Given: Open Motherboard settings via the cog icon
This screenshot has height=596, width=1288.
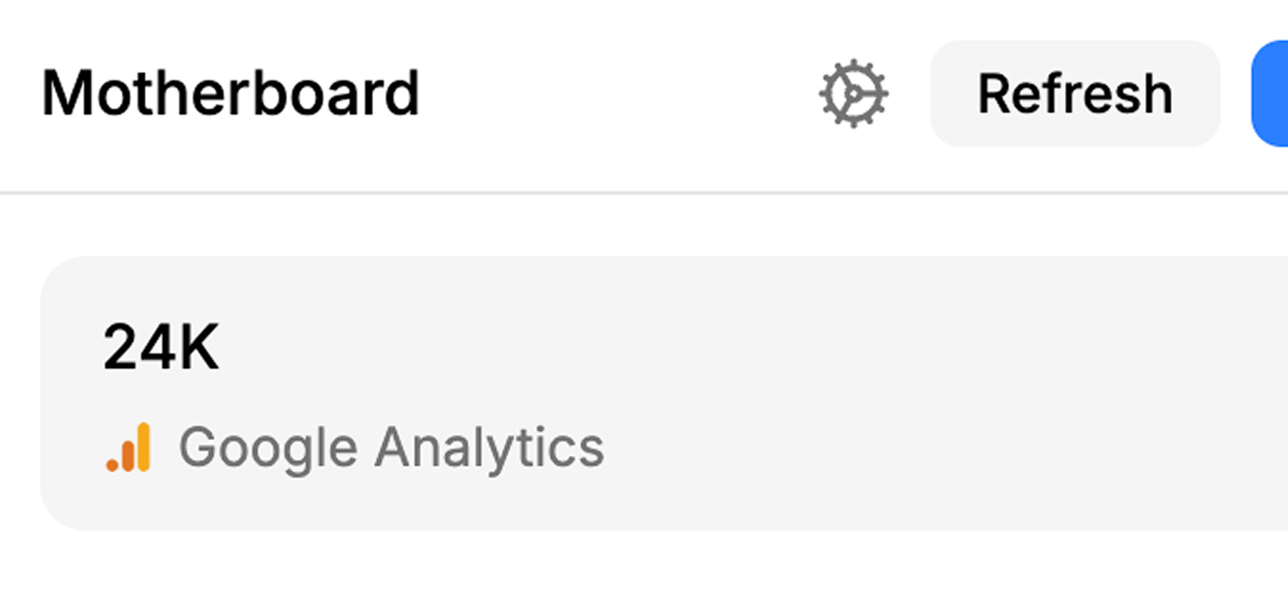Looking at the screenshot, I should point(853,94).
